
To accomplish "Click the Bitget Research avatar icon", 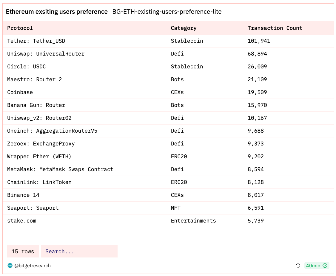I will coord(10,266).
